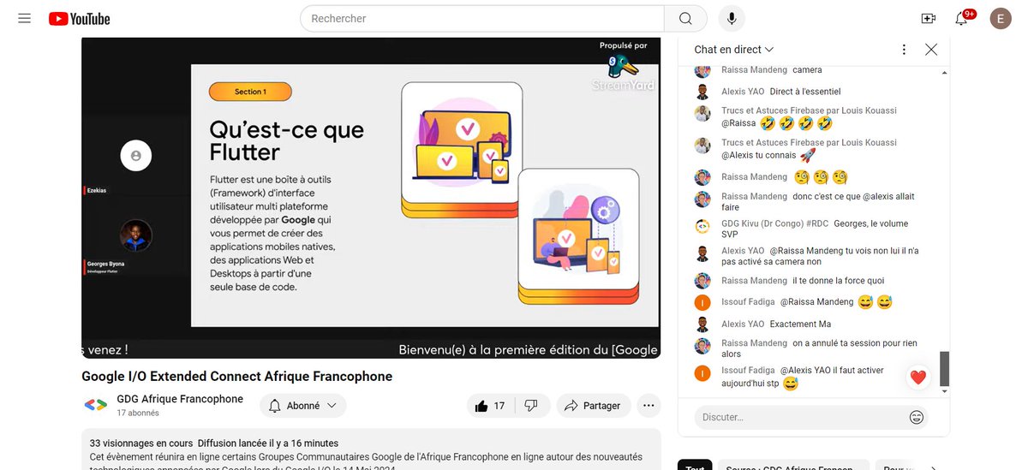Click the StreamYard logo in the video
Screen dimensions: 1028x470
(x=623, y=72)
